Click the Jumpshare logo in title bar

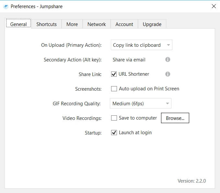tap(5, 6)
